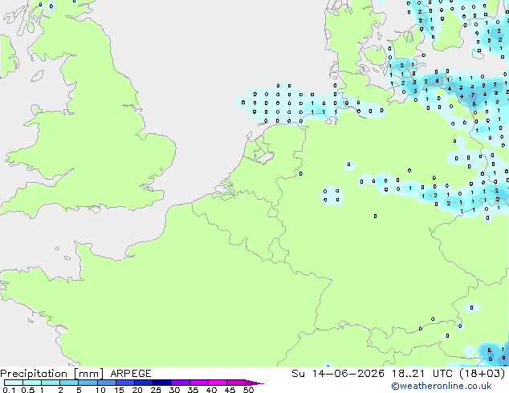Click the Isle of Wight outline

(95, 209)
